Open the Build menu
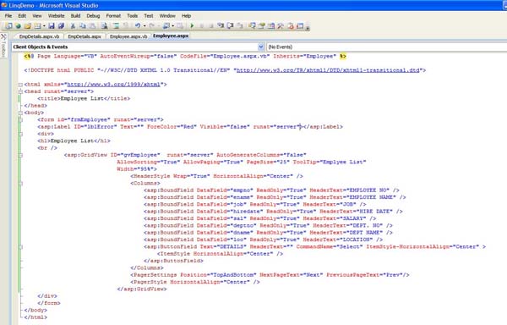The width and height of the screenshot is (507, 325). coord(75,15)
